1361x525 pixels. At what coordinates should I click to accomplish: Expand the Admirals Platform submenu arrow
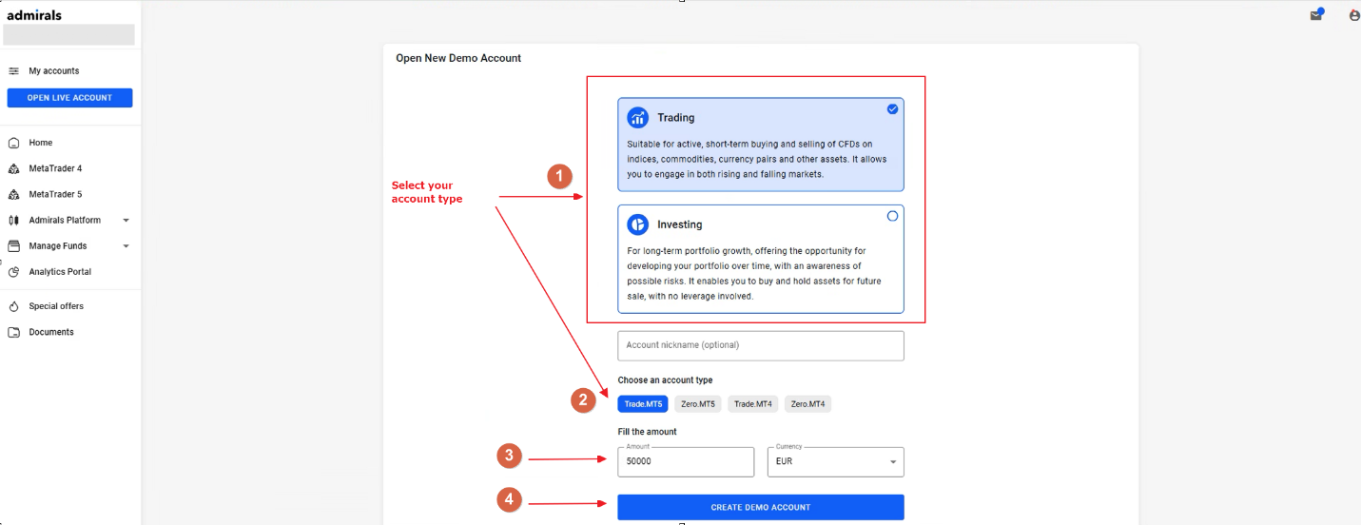click(126, 221)
